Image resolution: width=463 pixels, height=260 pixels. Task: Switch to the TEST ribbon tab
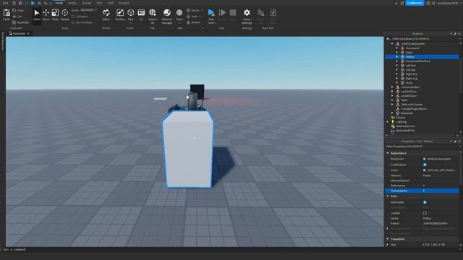(x=99, y=3)
